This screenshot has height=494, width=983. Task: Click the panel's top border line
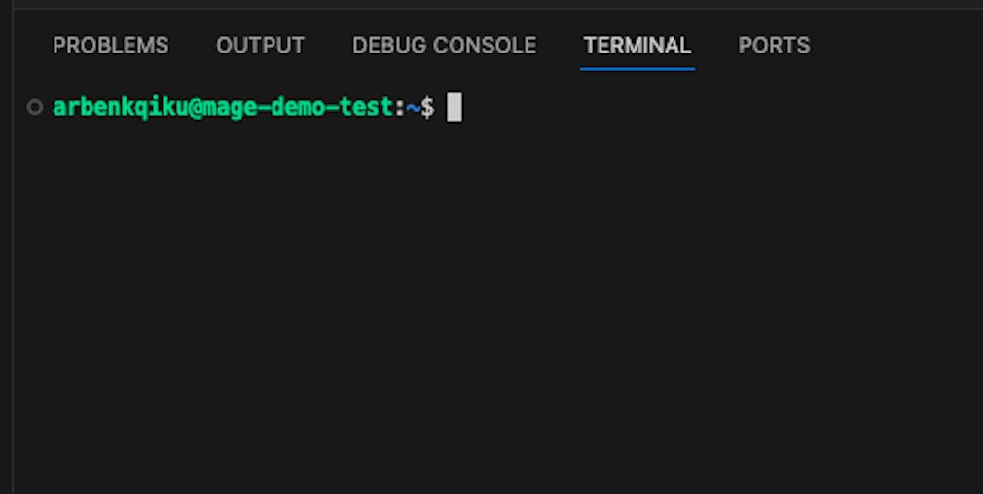497,8
